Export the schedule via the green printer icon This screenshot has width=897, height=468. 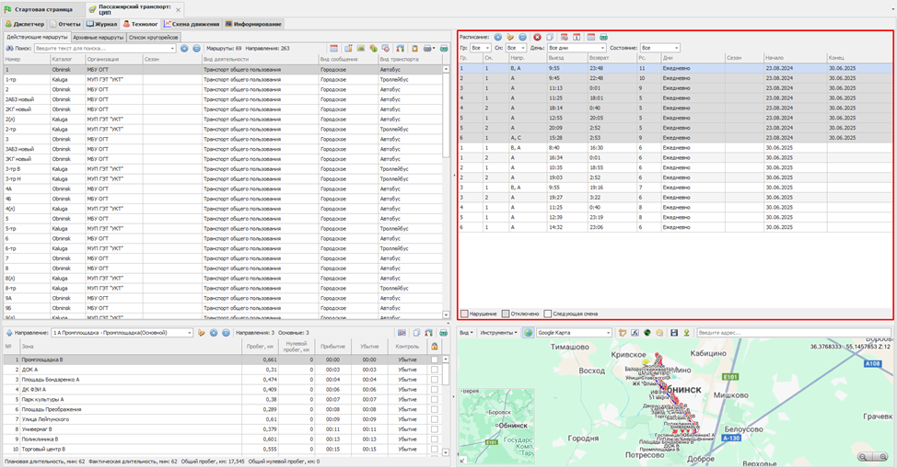(x=603, y=37)
